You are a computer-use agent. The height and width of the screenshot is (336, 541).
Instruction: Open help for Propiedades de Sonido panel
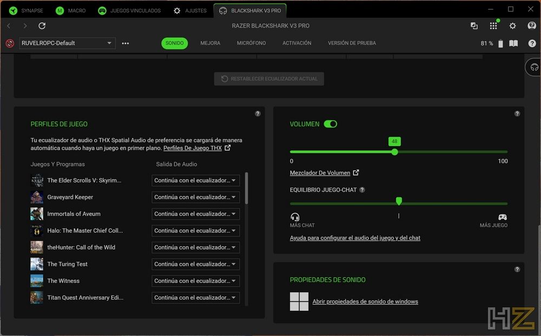[517, 269]
